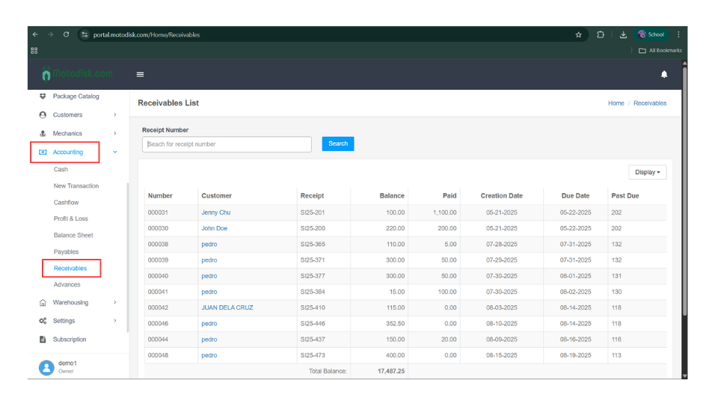Click the Settings gears icon in sidebar
This screenshot has height=404, width=718.
coord(43,321)
